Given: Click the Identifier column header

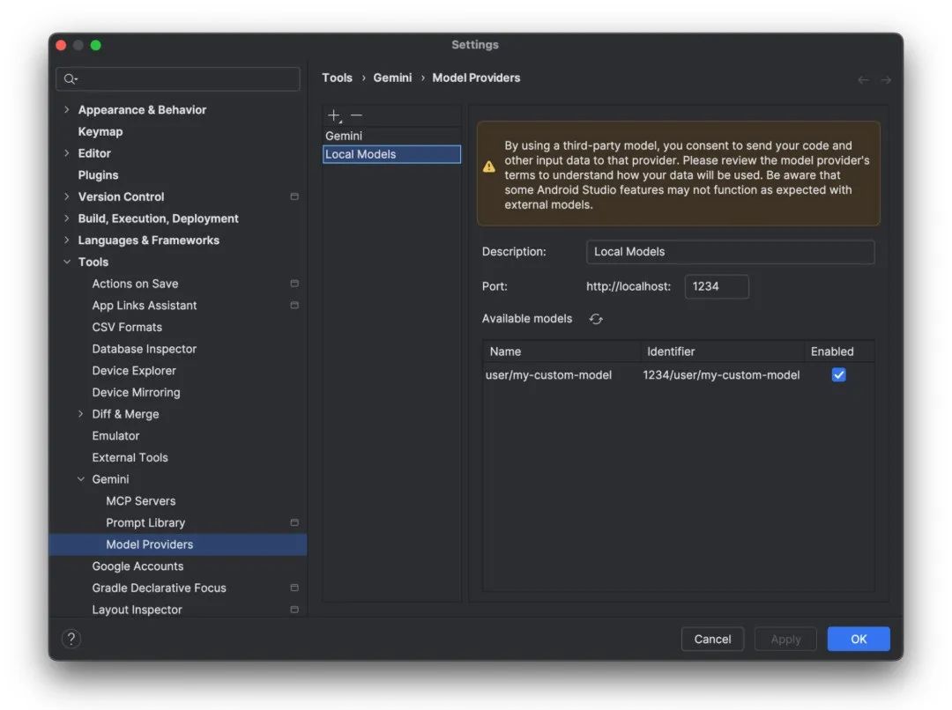Looking at the screenshot, I should coord(723,351).
